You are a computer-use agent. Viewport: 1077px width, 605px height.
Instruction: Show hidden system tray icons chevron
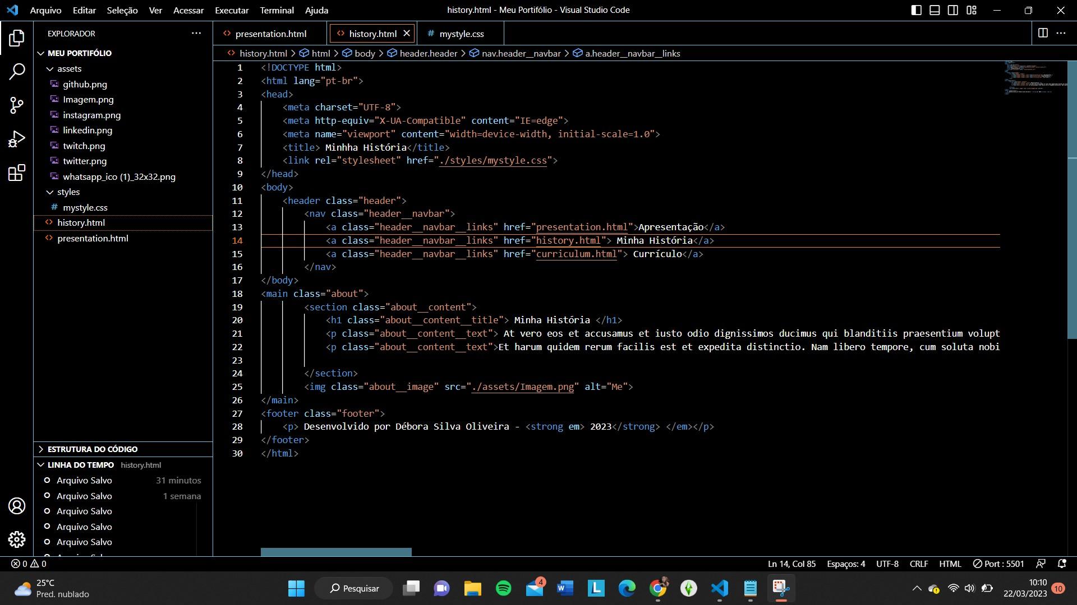[917, 588]
